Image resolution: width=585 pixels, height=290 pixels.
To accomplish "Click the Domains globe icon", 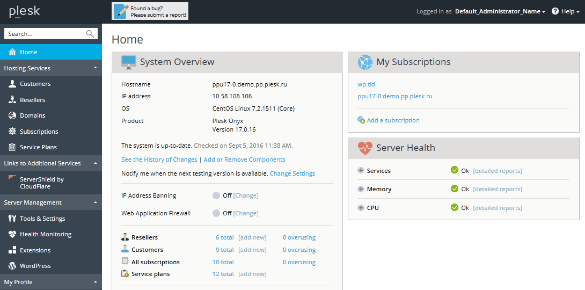I will point(12,115).
